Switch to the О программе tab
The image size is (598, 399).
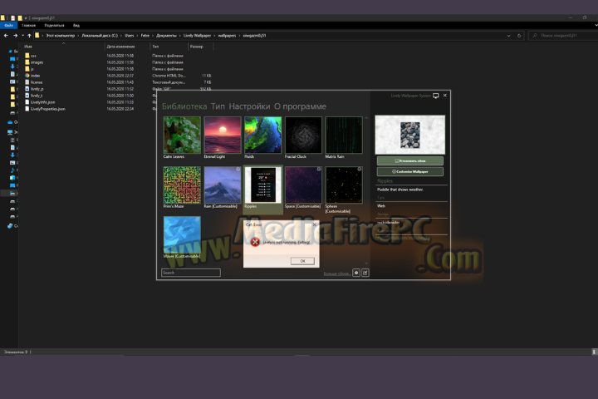click(300, 106)
